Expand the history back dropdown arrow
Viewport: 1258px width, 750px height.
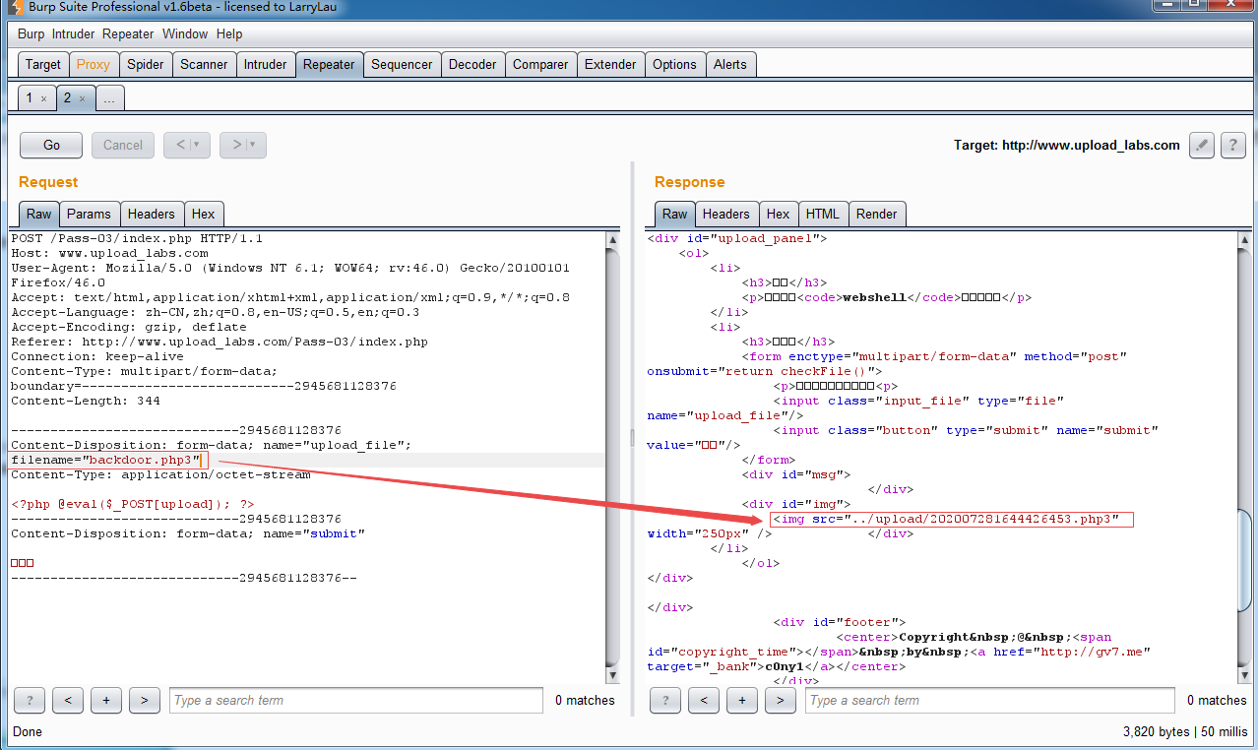tap(196, 145)
